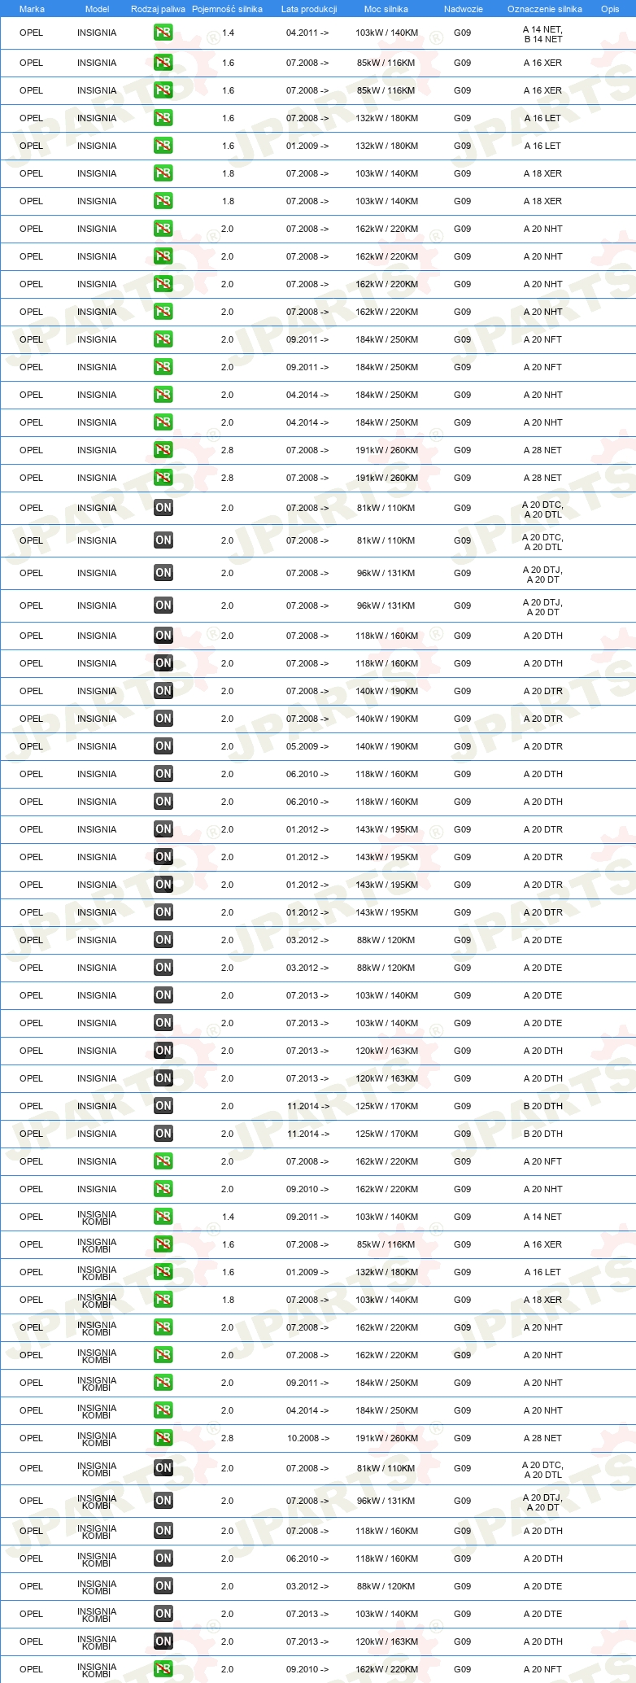Click petrol icon in Insignia Kombi 85kW row
636x1683 pixels.
(x=163, y=1244)
